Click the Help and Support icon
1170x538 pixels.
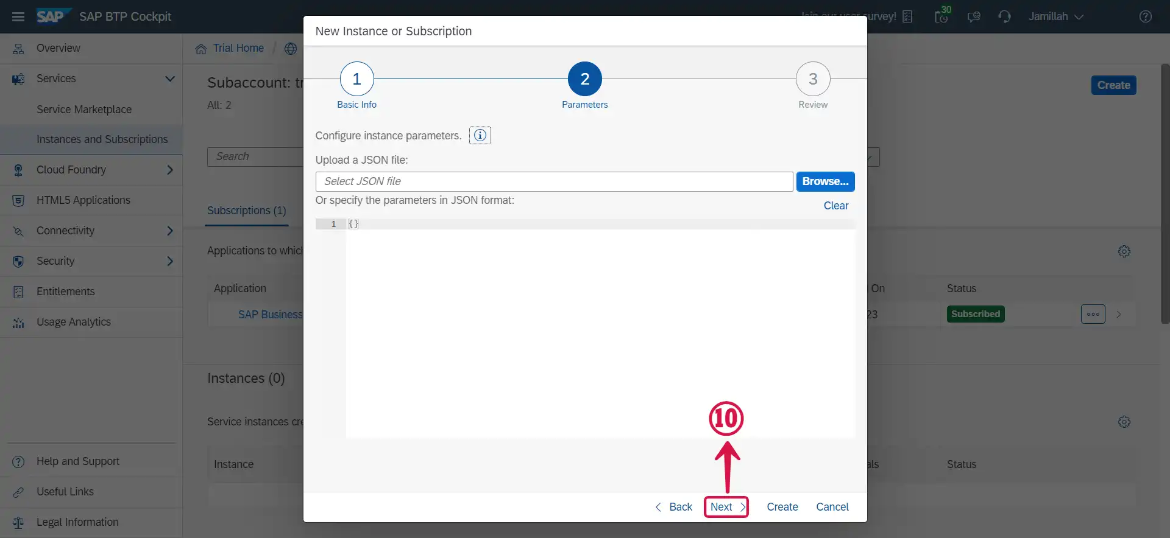click(18, 461)
